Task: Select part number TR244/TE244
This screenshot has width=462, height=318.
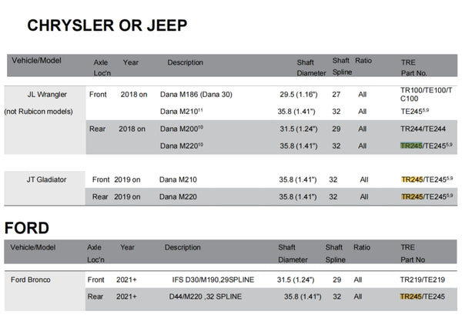Action: click(422, 129)
